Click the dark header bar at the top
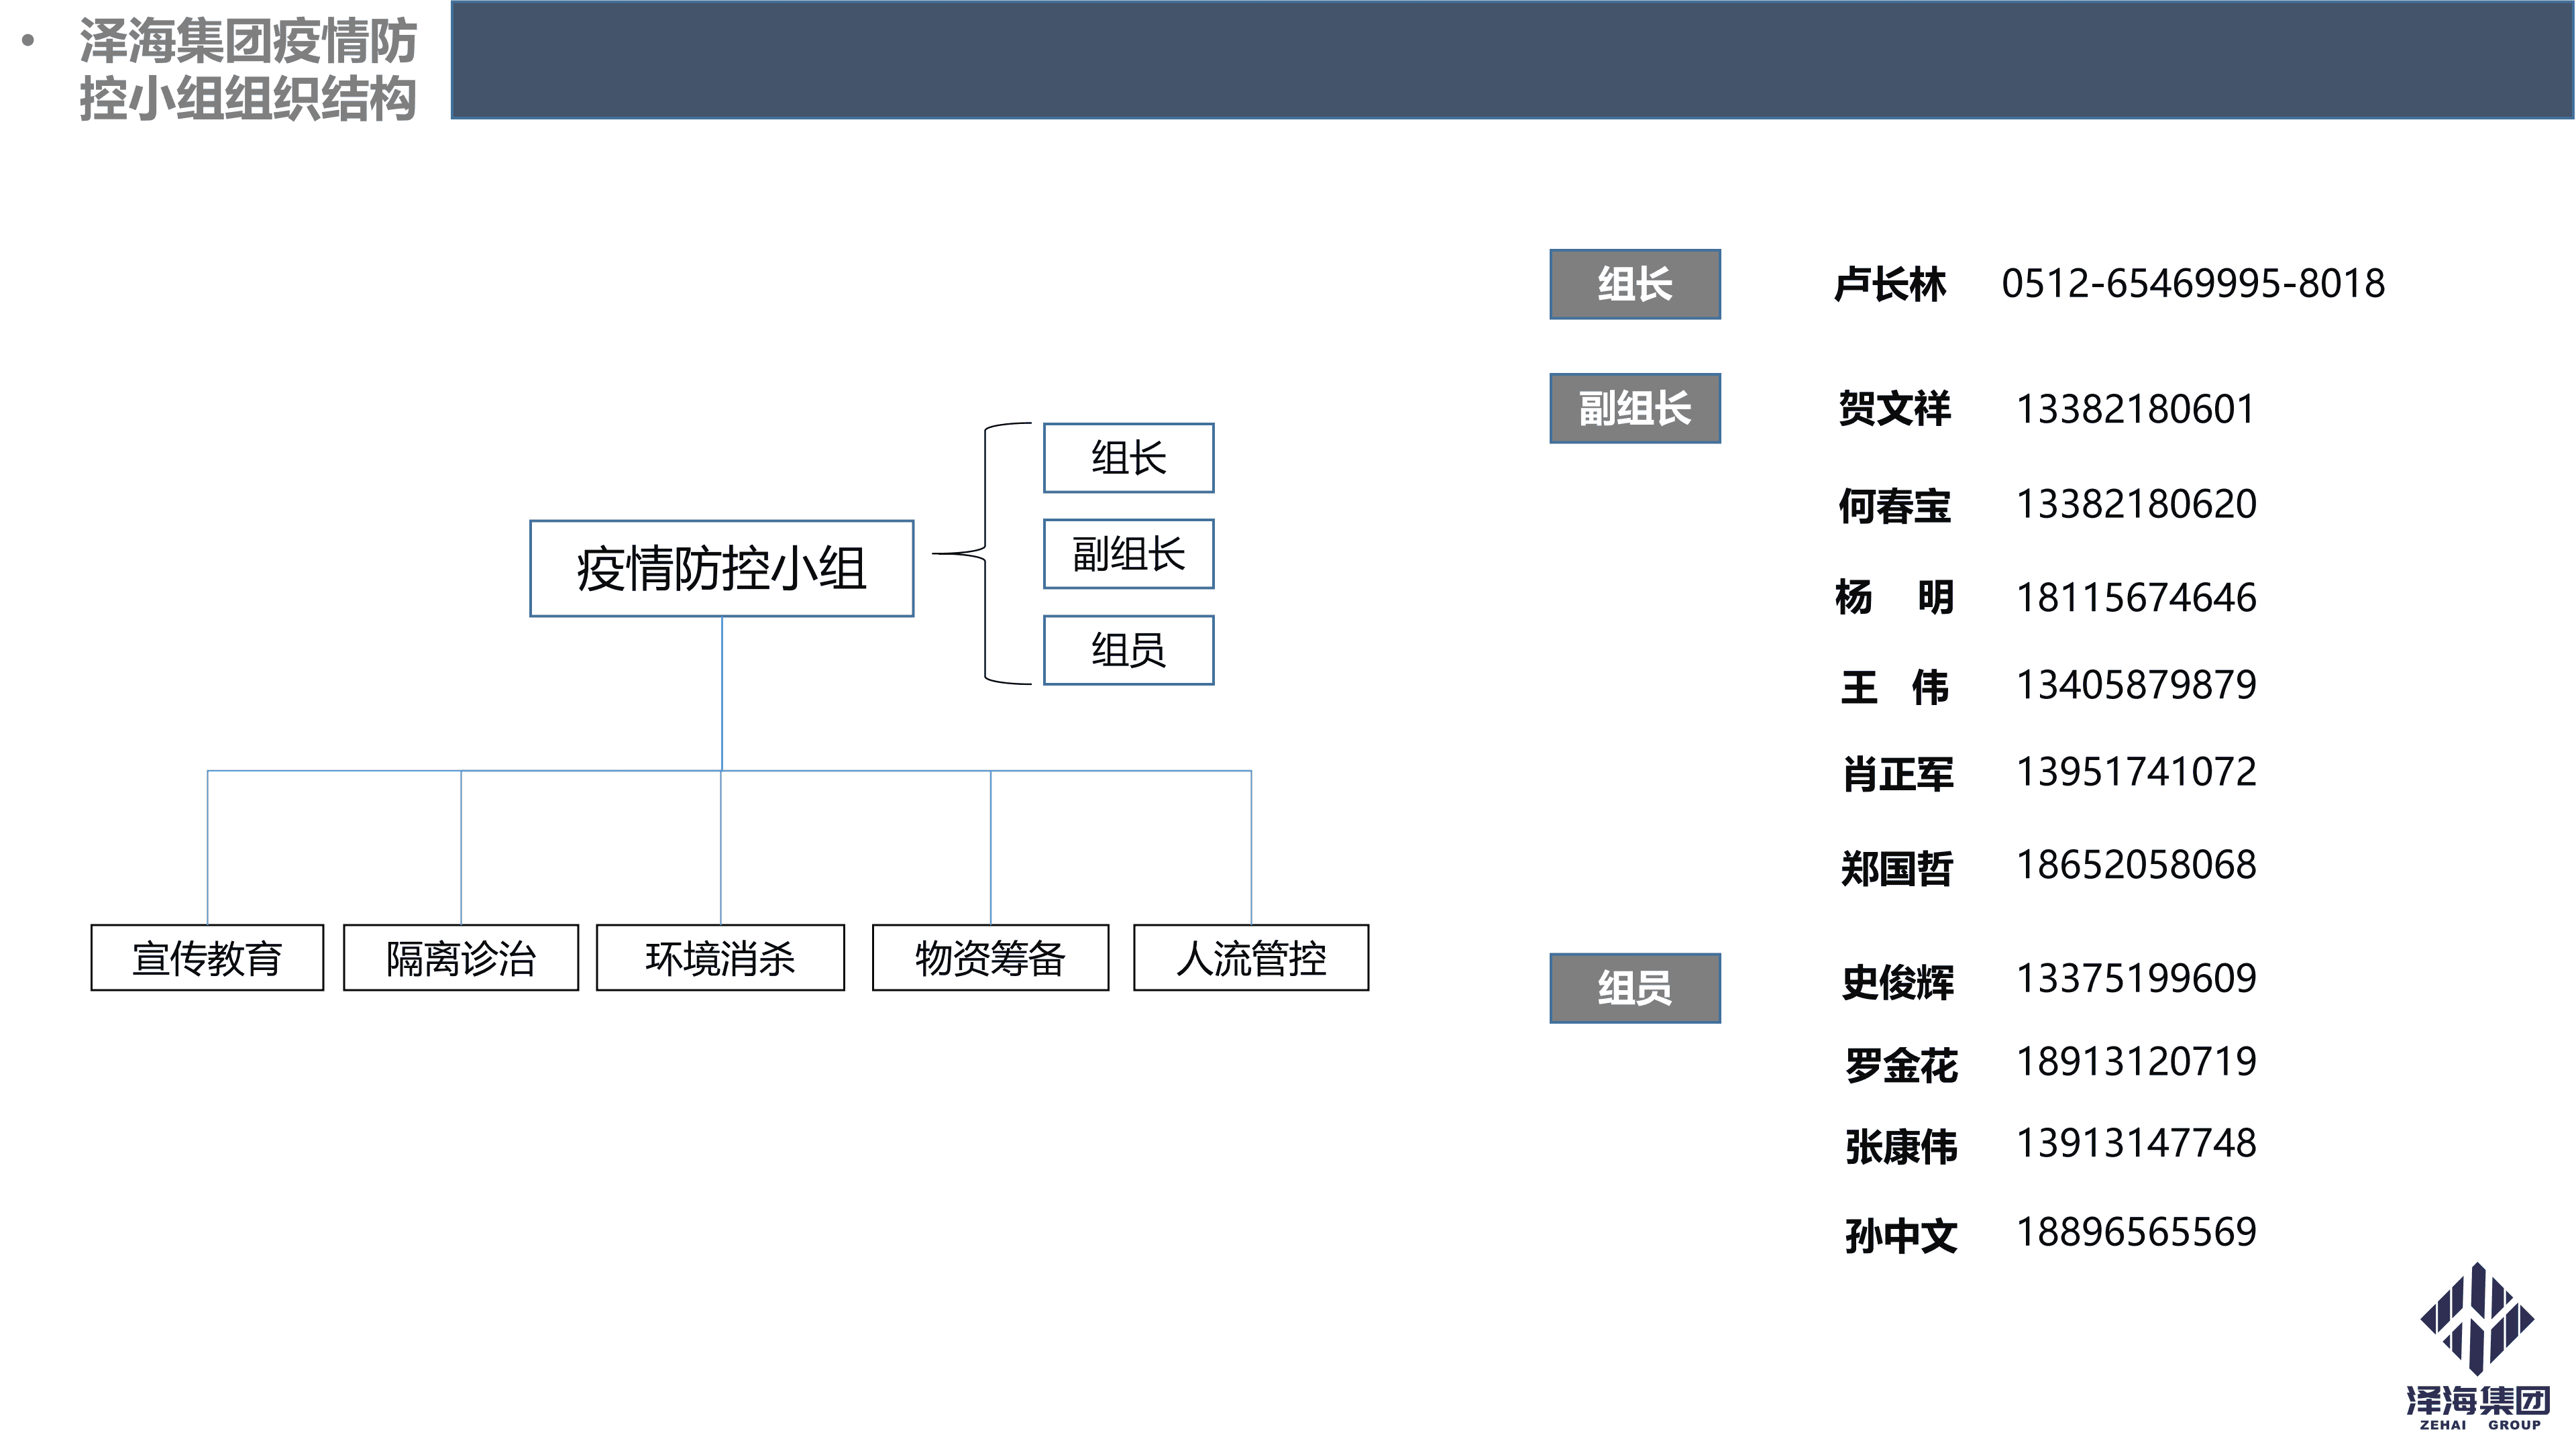The image size is (2576, 1449). [x=1500, y=60]
